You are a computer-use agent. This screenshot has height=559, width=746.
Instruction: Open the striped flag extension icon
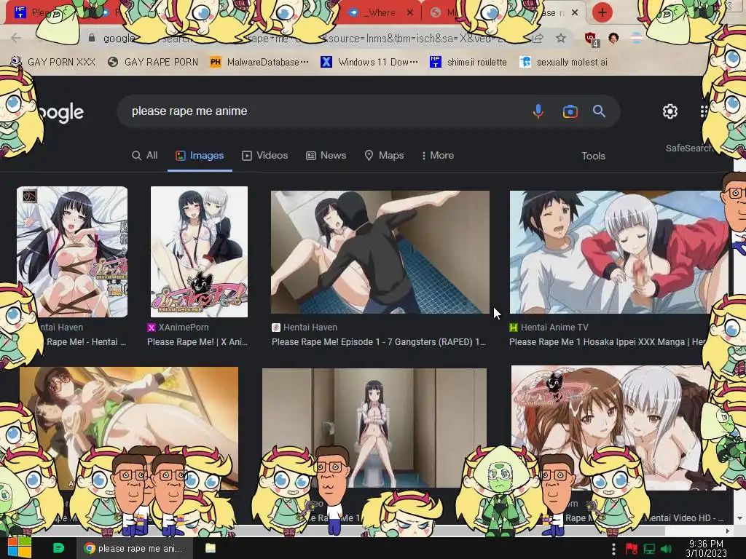636,38
